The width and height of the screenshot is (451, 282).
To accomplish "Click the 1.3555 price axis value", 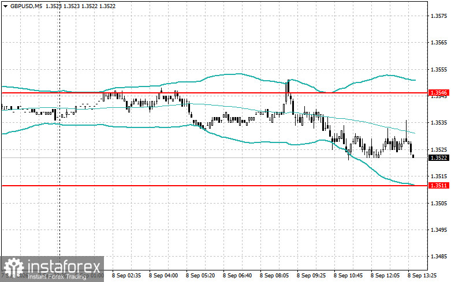I will pyautogui.click(x=439, y=70).
